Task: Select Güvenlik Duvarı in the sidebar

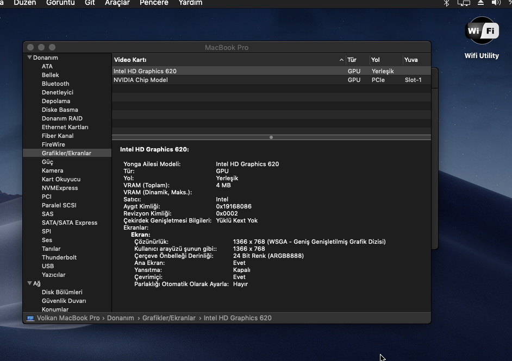Action: (x=64, y=301)
